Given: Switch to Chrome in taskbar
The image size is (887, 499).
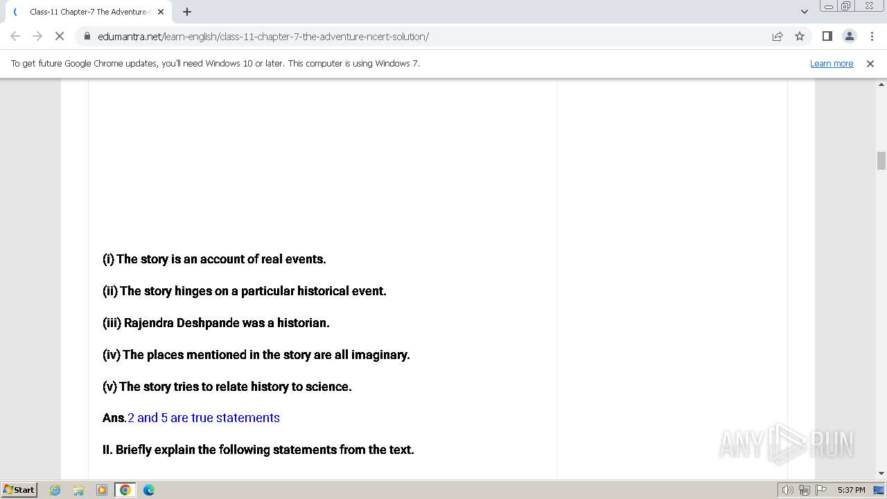Looking at the screenshot, I should point(125,490).
